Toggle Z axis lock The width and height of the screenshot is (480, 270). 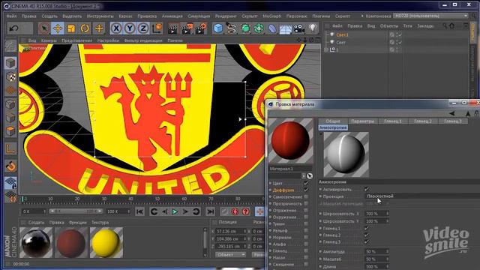[143, 28]
